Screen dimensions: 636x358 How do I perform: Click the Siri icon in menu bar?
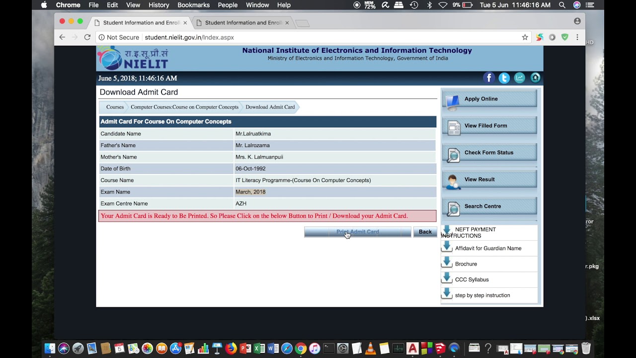click(576, 5)
